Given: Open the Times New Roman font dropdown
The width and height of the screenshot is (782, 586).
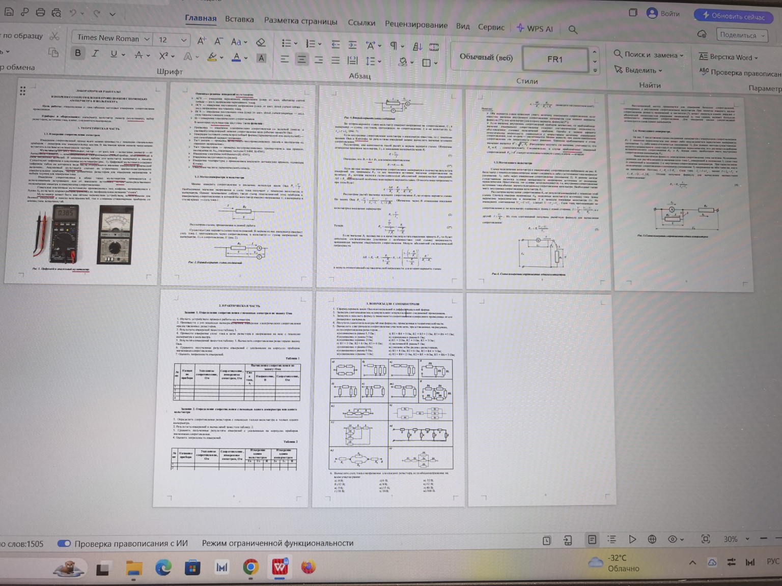Looking at the screenshot, I should pos(113,38).
